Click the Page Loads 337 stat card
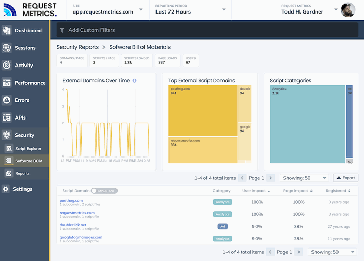The width and height of the screenshot is (364, 261). pyautogui.click(x=167, y=60)
